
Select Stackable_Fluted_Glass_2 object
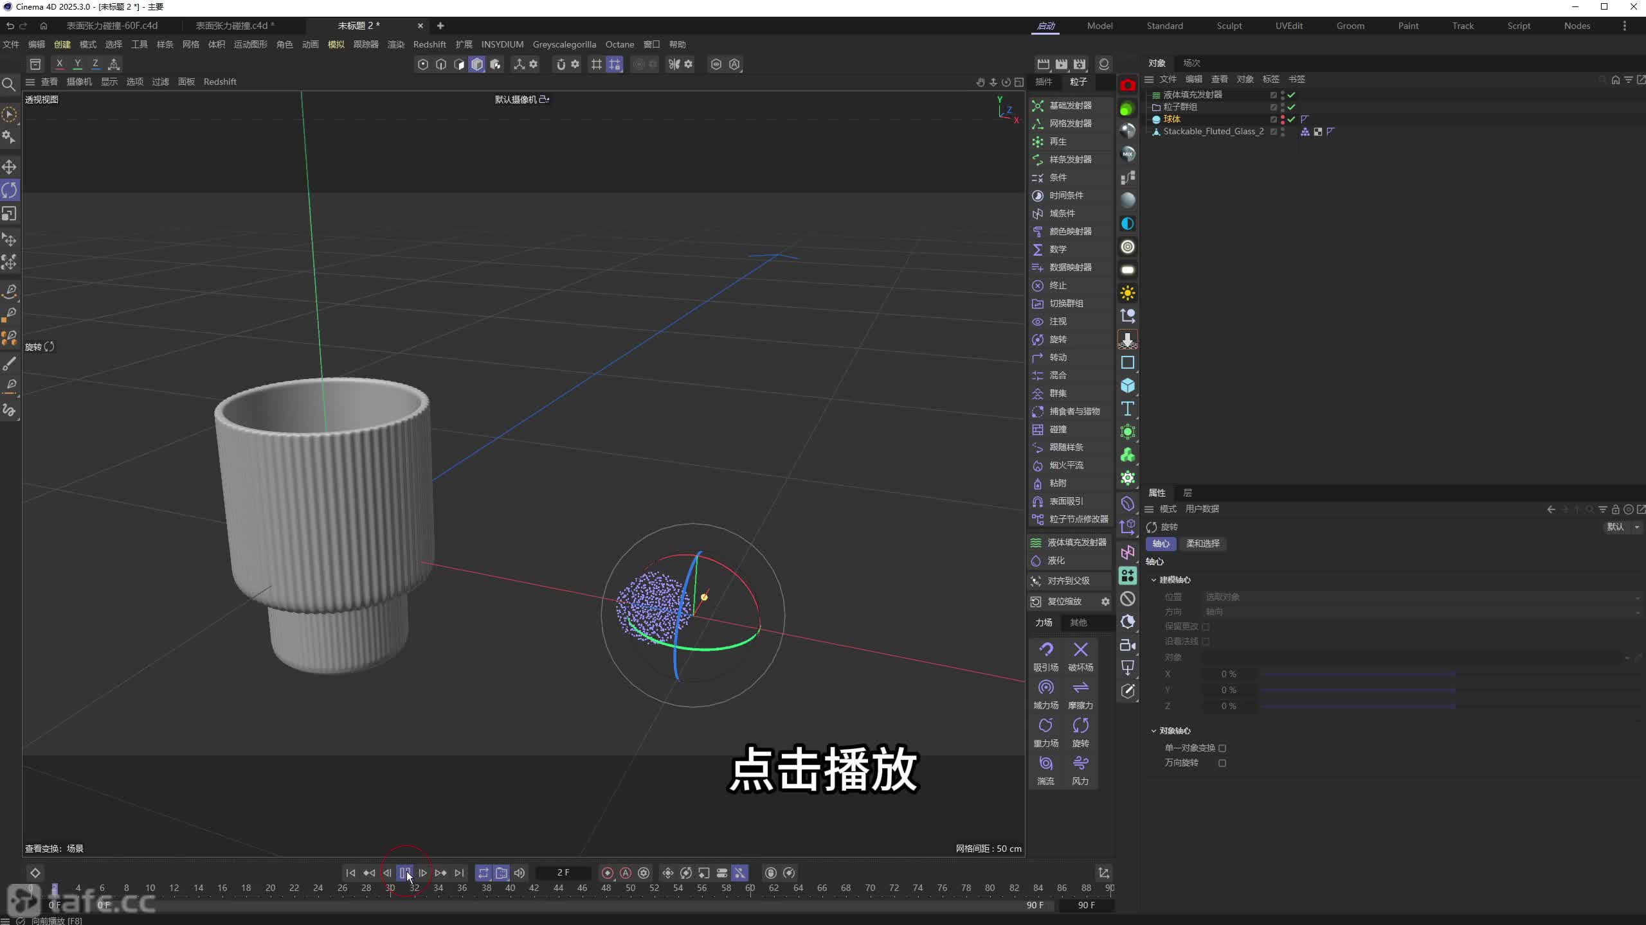(1213, 131)
